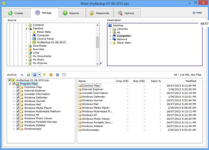Click the blue info icon in Archive toolbar
209x150 pixels.
point(57,75)
